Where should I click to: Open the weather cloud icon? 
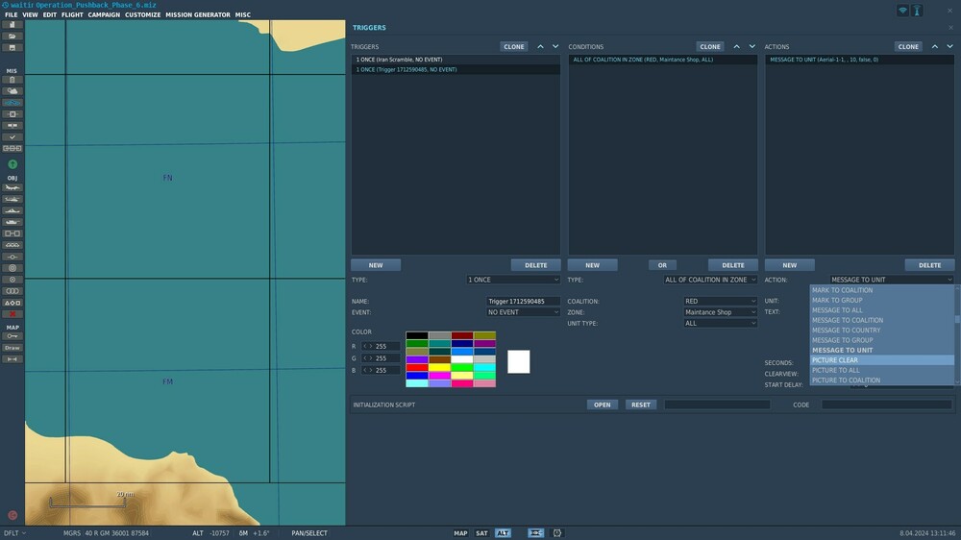12,90
